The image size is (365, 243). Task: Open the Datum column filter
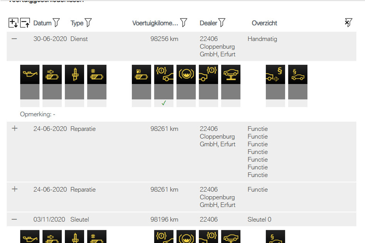tap(56, 22)
